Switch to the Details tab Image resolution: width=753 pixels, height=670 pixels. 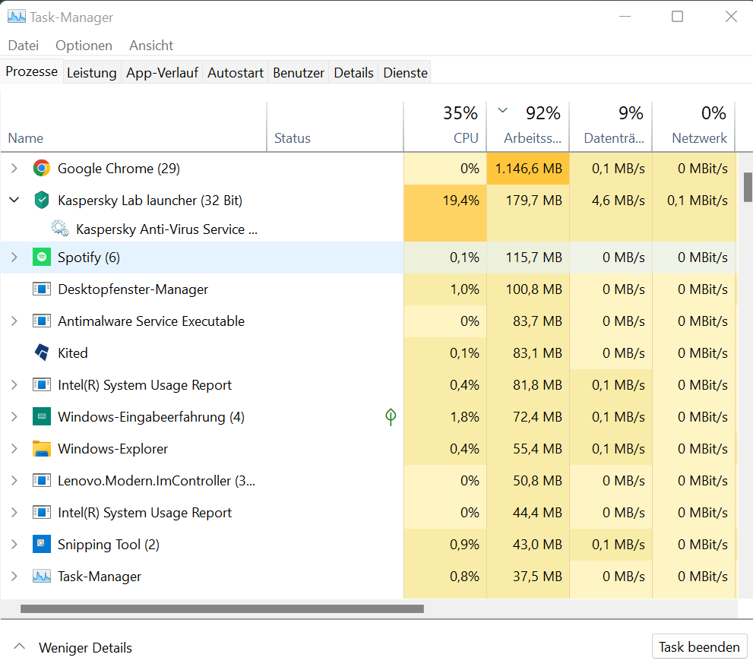point(354,72)
